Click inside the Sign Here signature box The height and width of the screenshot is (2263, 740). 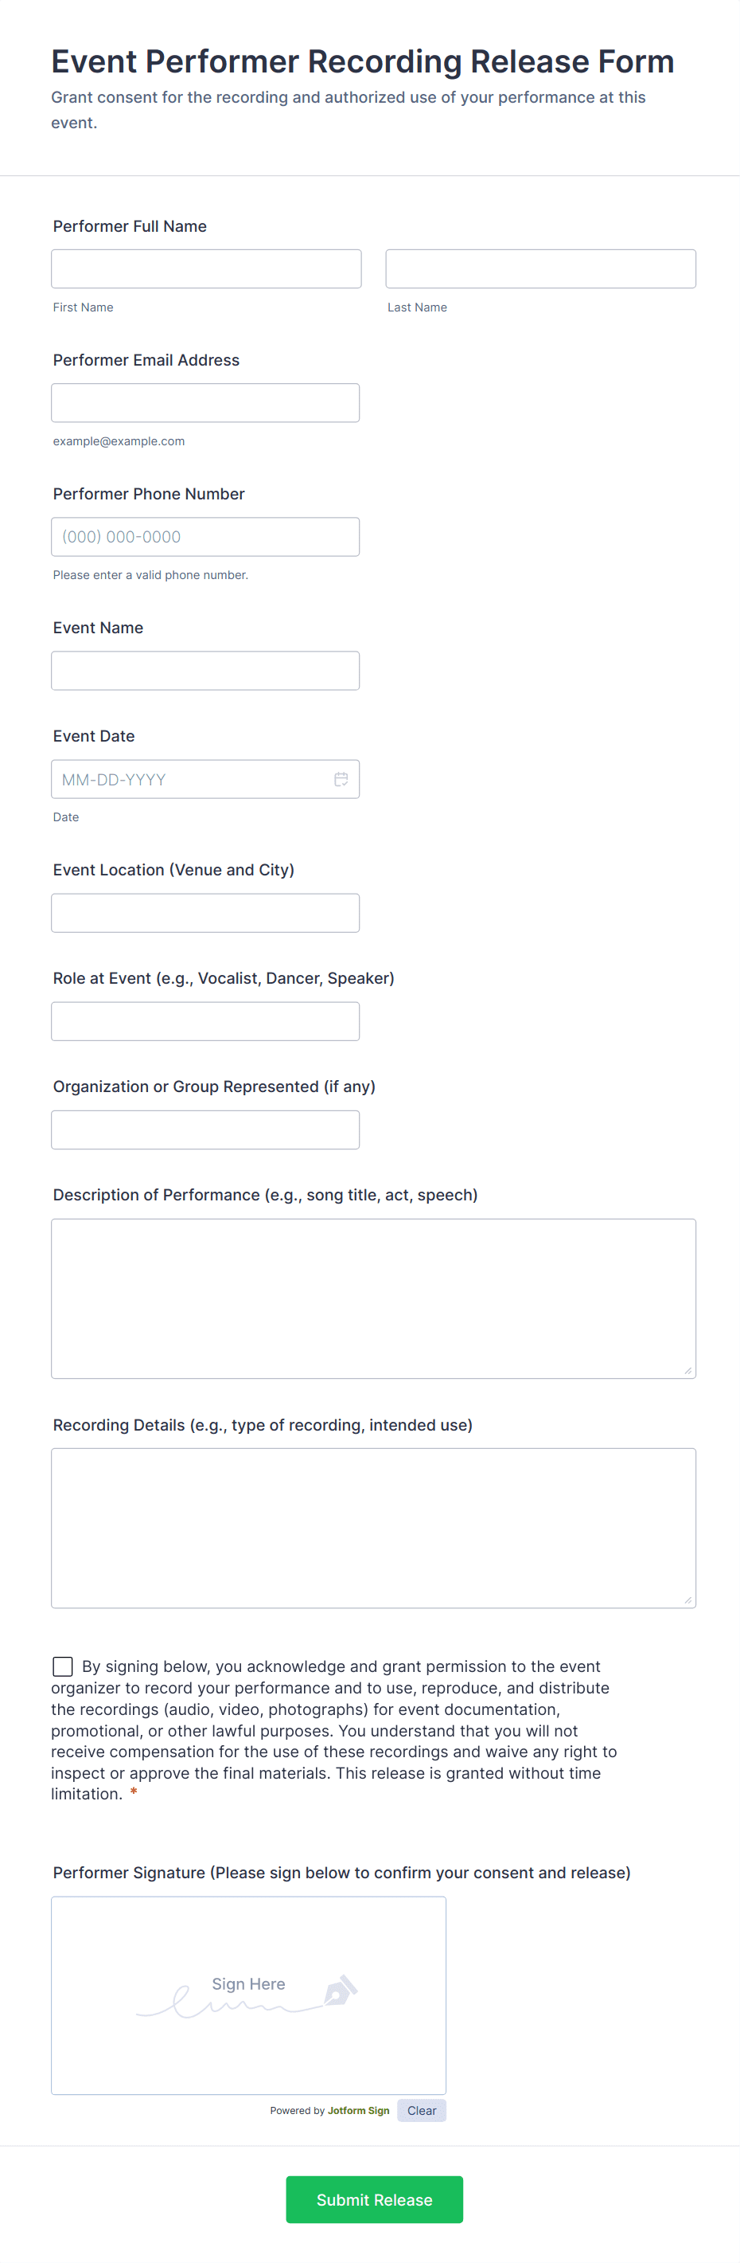248,1995
